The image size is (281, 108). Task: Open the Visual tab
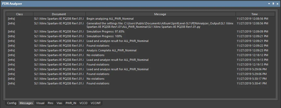click(x=40, y=103)
